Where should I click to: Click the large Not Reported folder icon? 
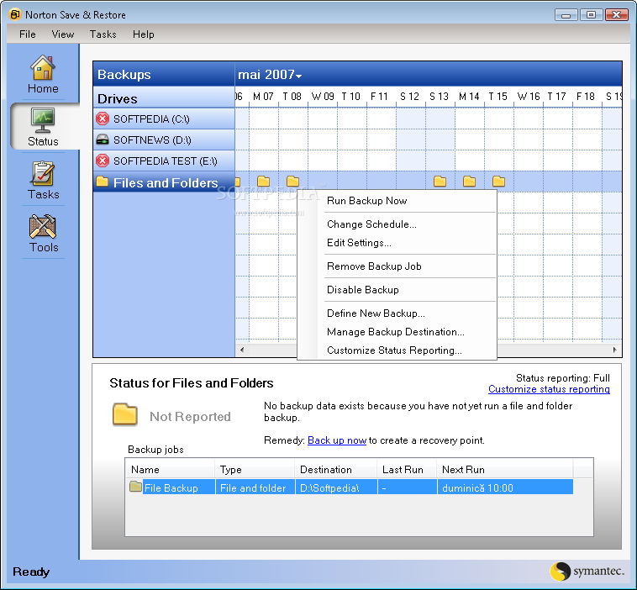click(125, 414)
